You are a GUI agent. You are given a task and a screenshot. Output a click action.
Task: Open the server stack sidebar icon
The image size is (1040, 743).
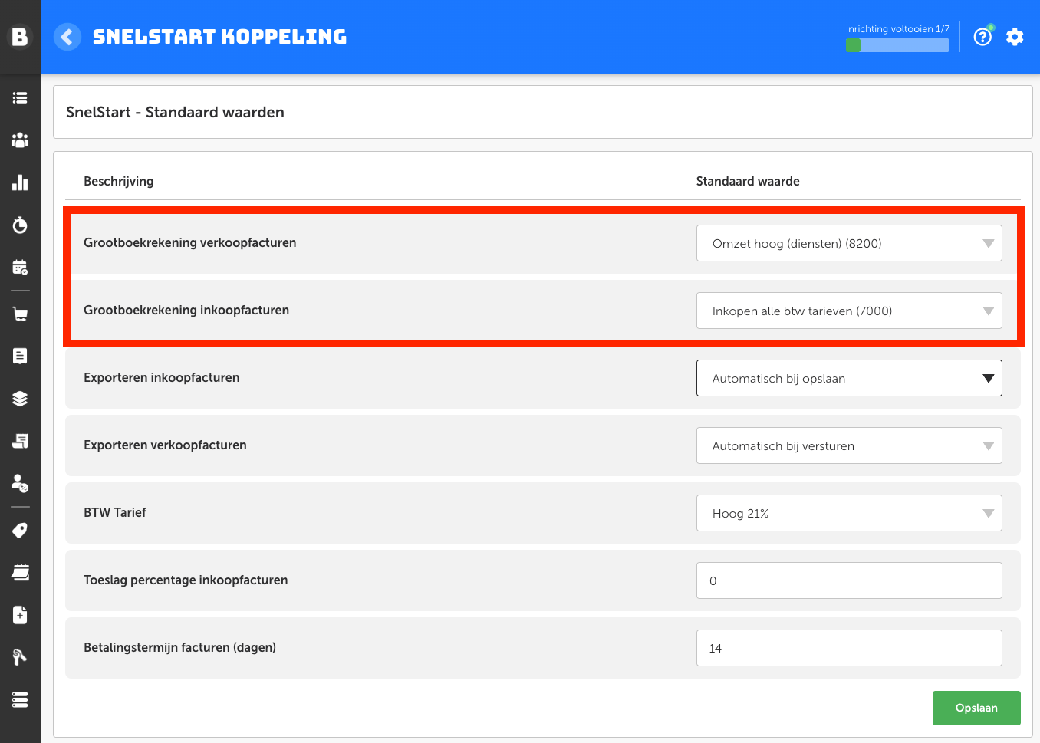[20, 699]
